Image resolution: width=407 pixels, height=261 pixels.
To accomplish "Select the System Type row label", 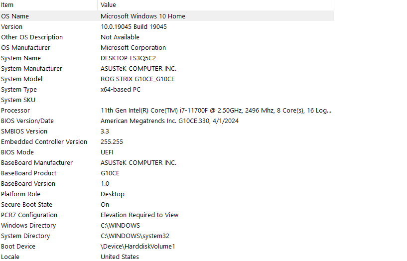I will [19, 90].
